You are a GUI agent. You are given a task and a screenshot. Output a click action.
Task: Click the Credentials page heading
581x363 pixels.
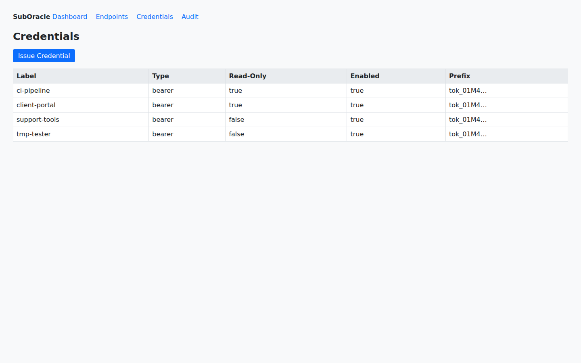coord(46,36)
